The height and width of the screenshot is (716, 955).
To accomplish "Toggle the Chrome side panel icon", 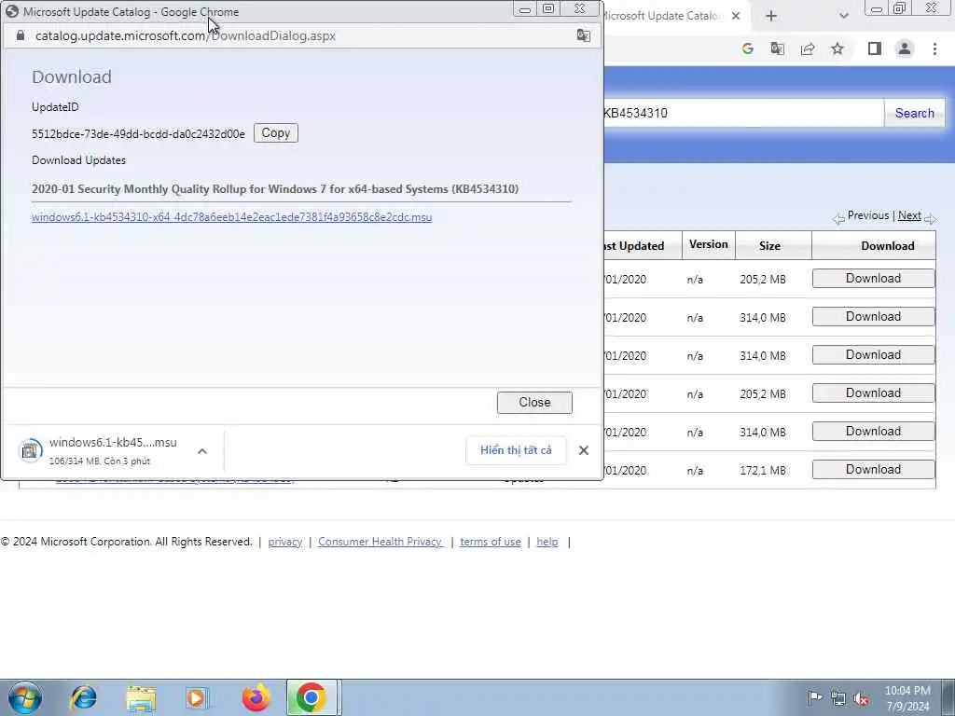I will pos(875,48).
